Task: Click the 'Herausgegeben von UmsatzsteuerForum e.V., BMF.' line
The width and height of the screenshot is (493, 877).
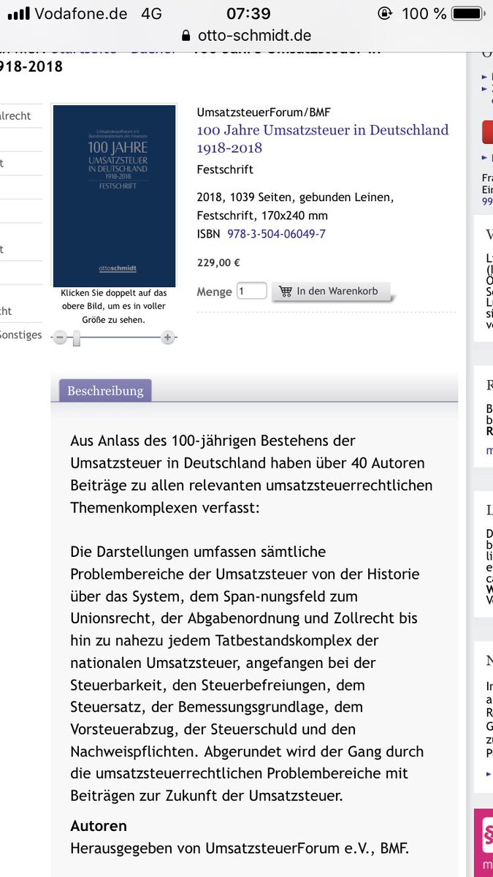Action: tap(240, 848)
